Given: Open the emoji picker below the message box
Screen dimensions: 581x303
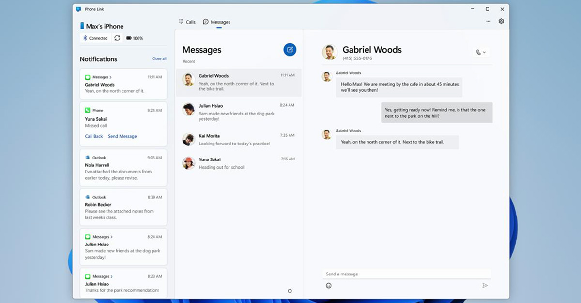Looking at the screenshot, I should [x=329, y=286].
